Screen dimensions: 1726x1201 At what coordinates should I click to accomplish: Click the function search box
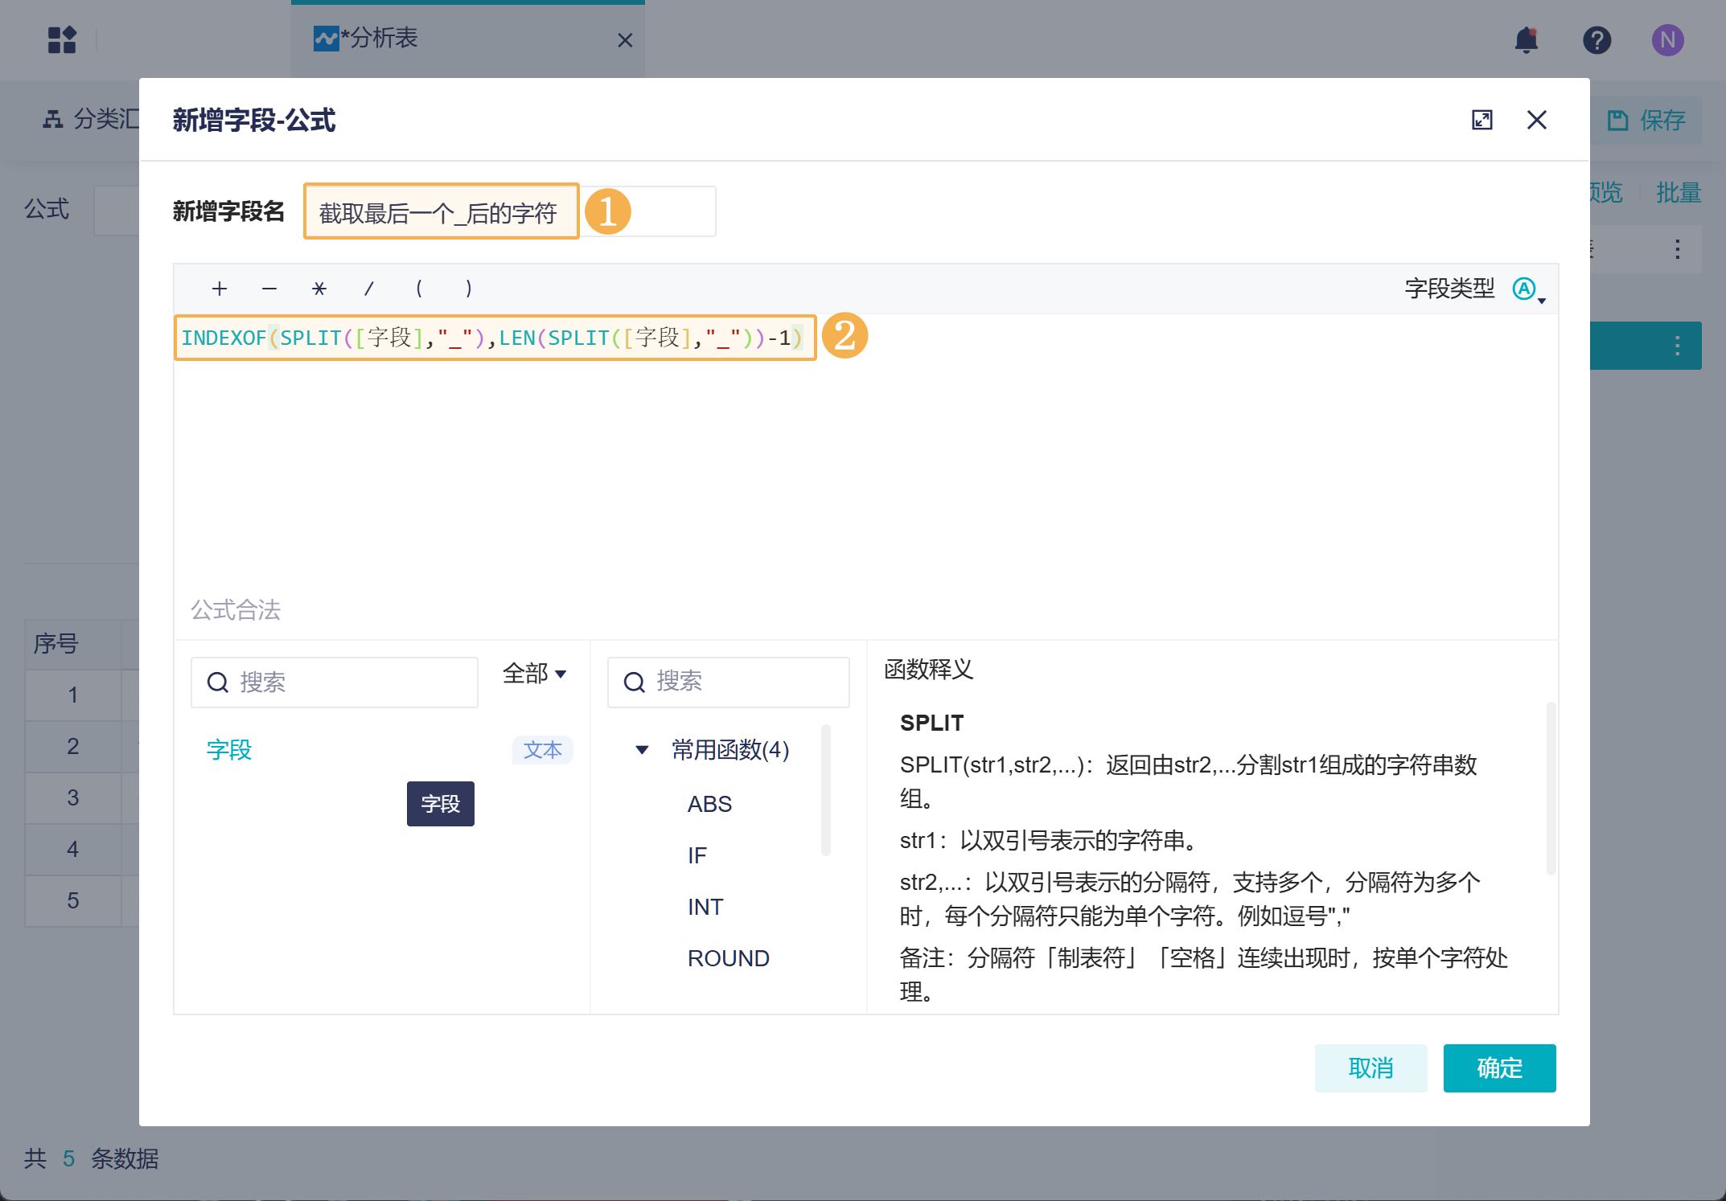point(729,682)
